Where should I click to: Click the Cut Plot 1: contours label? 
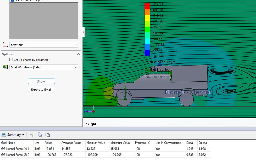158,70
